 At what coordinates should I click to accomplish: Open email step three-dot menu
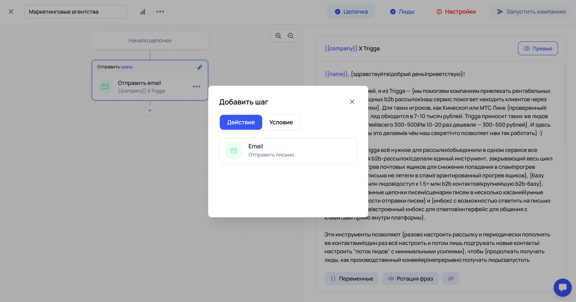197,86
